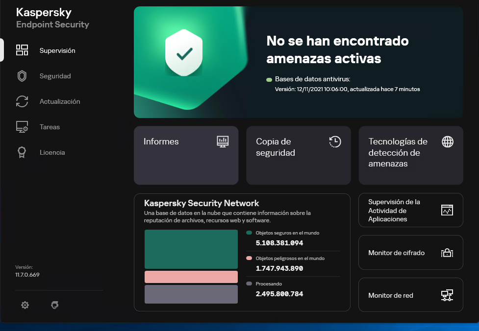Select the Seguridad menu item
Screen dimensions: 479x331
pyautogui.click(x=55, y=76)
